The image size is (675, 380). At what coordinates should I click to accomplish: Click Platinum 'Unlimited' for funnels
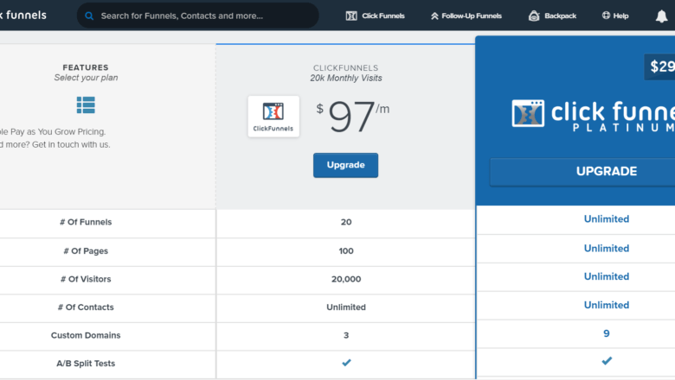[x=607, y=219]
